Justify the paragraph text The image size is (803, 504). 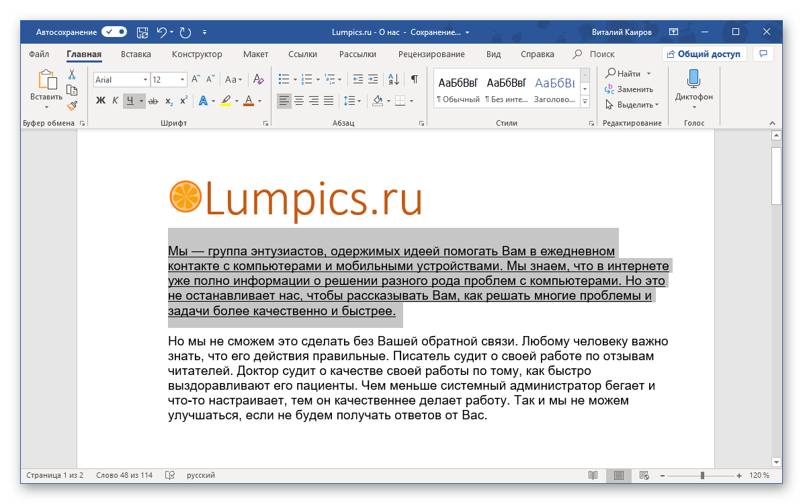[329, 101]
